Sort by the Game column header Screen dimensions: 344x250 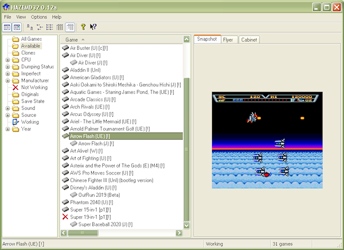pos(122,40)
